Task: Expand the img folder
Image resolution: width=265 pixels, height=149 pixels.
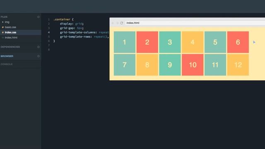Action: point(5,22)
